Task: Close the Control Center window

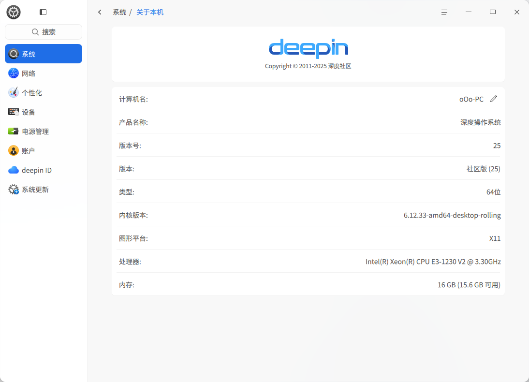Action: (x=517, y=12)
